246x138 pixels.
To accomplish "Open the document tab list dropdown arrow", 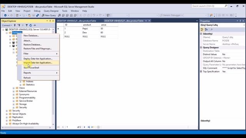I will click(x=197, y=21).
